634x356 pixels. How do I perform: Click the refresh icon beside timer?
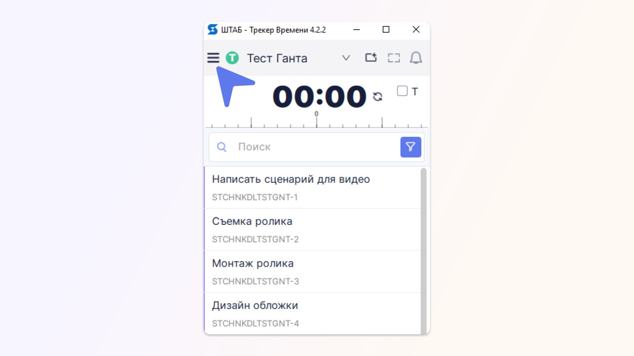[377, 97]
